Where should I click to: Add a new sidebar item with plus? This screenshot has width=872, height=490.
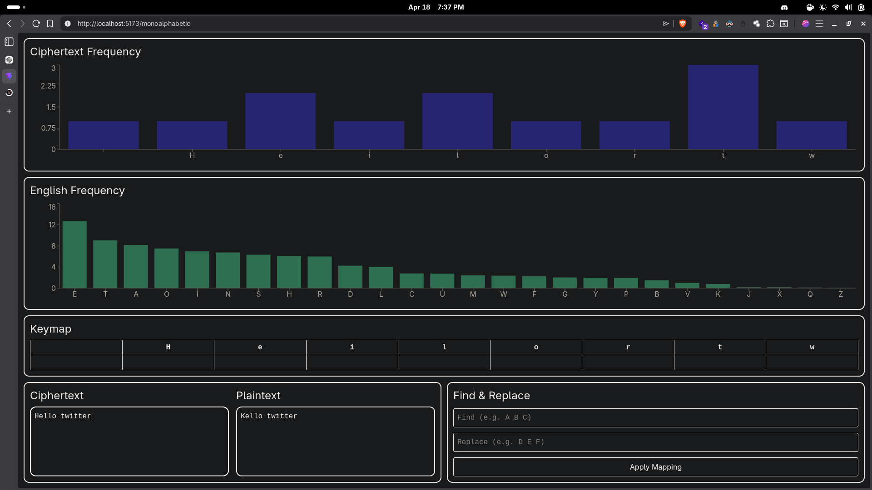pos(9,111)
